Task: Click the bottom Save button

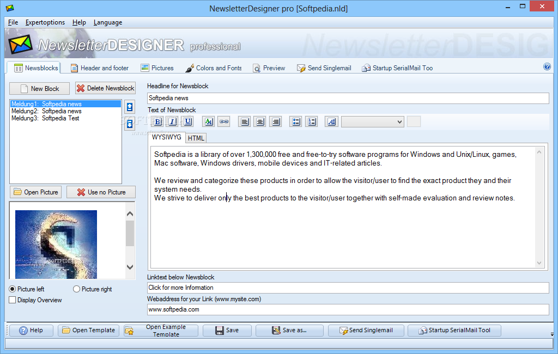Action: tap(227, 331)
